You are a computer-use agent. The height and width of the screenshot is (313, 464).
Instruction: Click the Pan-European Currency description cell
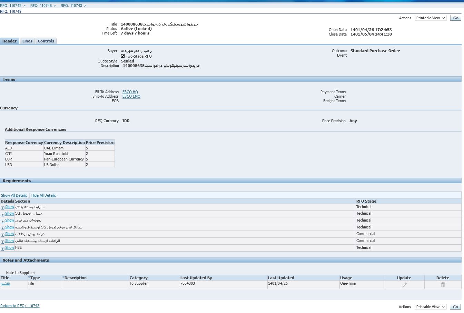pos(64,159)
